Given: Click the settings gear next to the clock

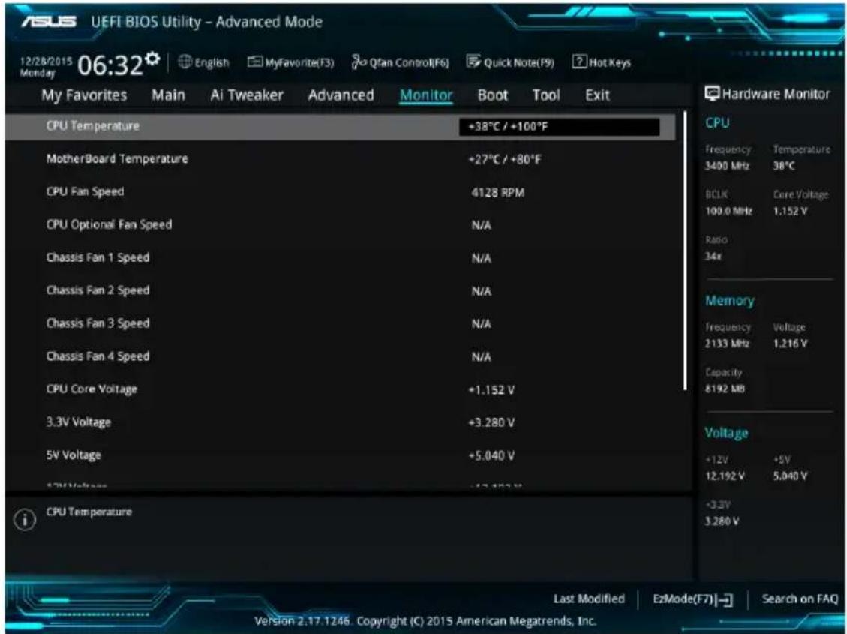Looking at the screenshot, I should tap(153, 58).
